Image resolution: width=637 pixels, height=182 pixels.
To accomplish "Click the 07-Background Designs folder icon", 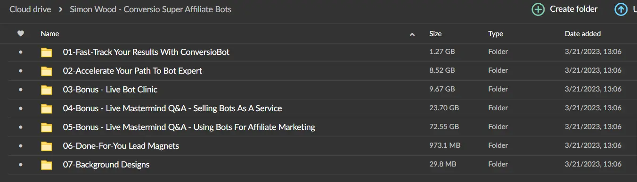I will point(46,165).
